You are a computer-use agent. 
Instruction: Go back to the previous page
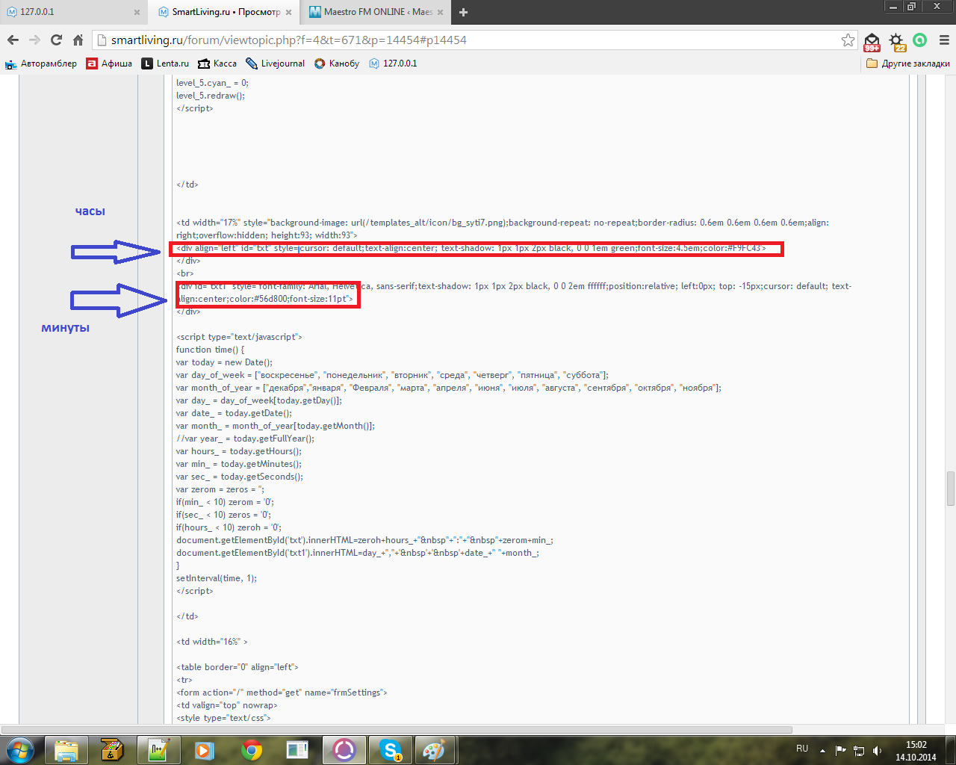[x=13, y=40]
